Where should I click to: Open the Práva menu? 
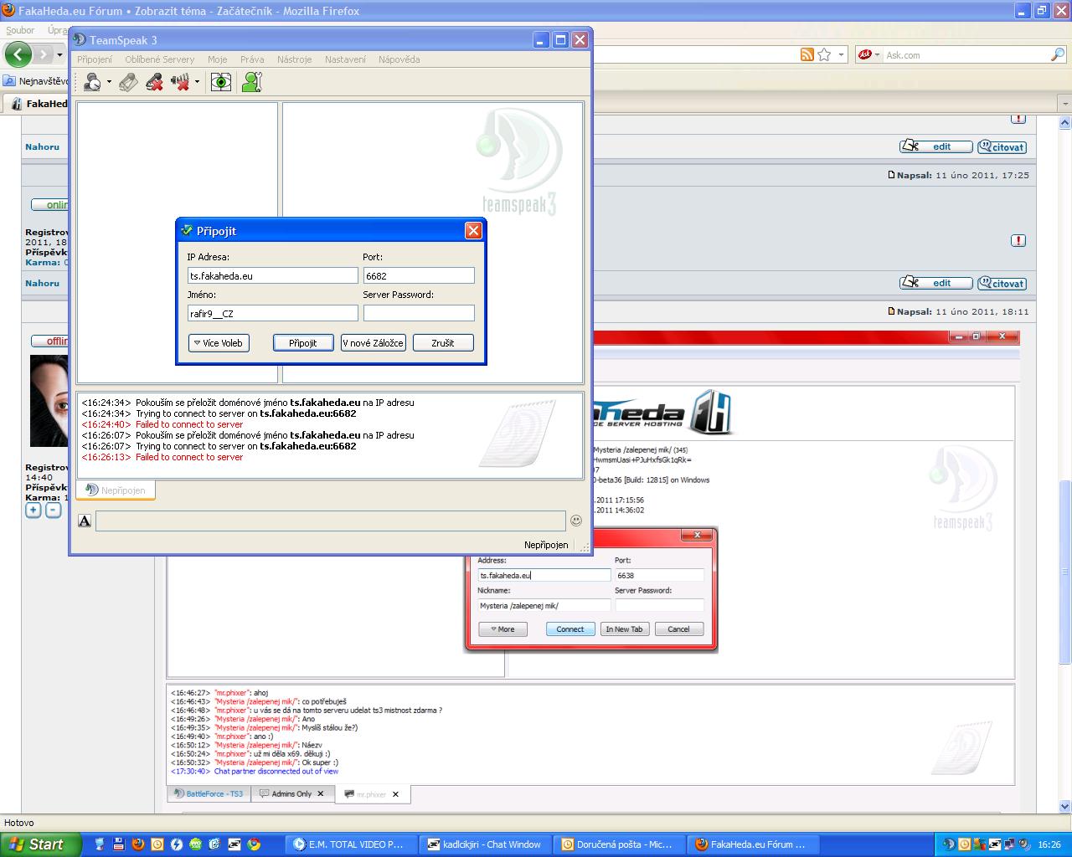pos(252,59)
